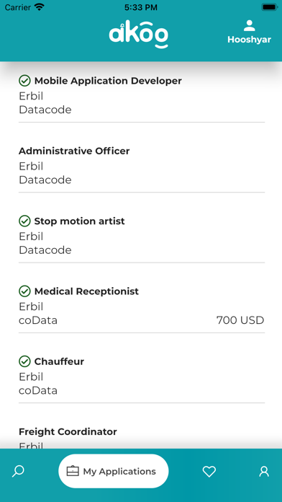282x502 pixels.
Task: Click the akoo logo in header
Action: click(x=138, y=34)
